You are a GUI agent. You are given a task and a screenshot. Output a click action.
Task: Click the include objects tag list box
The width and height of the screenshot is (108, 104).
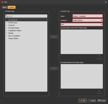82,42
